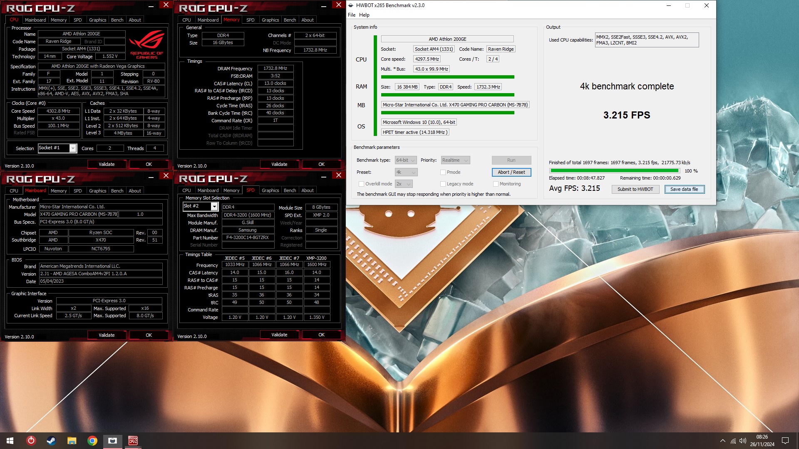799x449 pixels.
Task: Click the Save data file button
Action: [684, 189]
